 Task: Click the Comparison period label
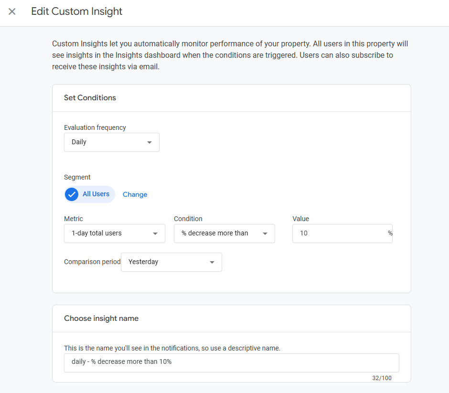coord(92,262)
